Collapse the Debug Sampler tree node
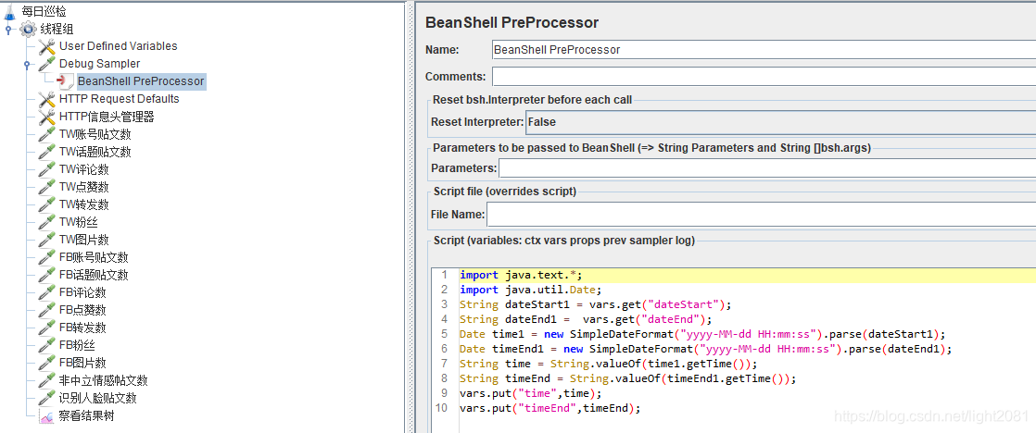The height and width of the screenshot is (433, 1036). [x=27, y=65]
